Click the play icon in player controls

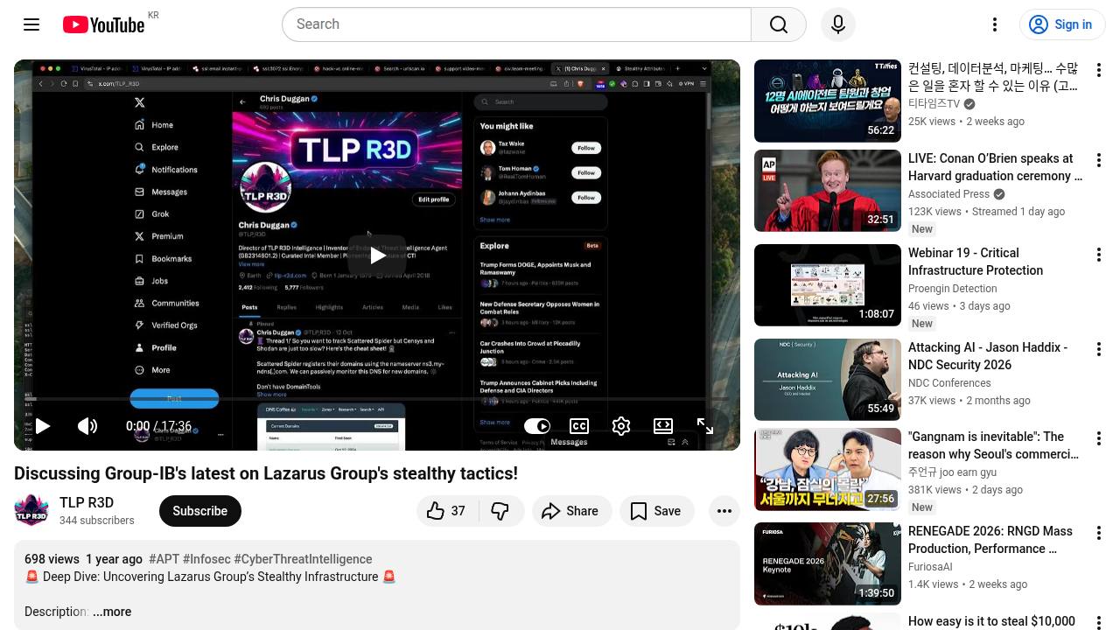click(42, 426)
